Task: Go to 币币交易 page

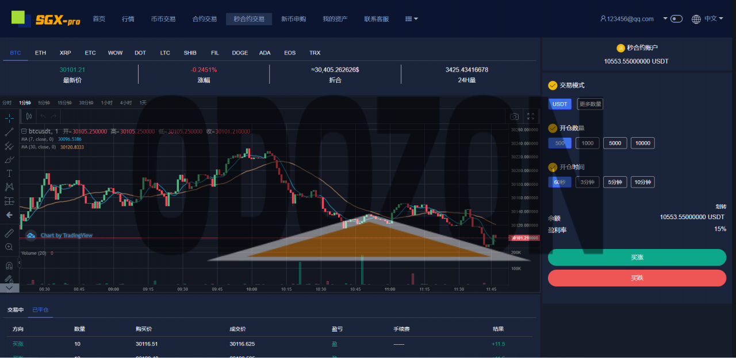Action: pyautogui.click(x=163, y=19)
